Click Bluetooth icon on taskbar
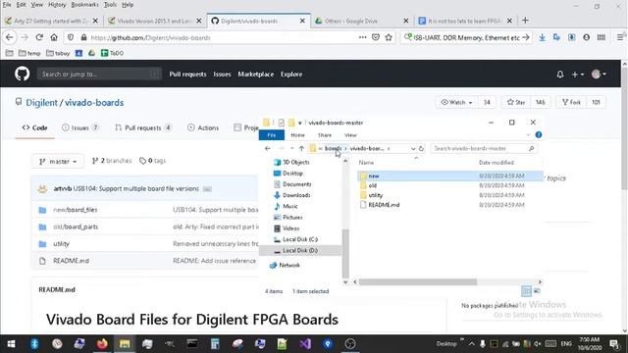 (34, 344)
